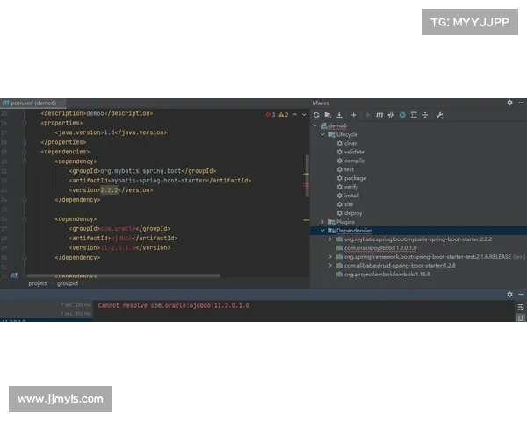Click editor horizontal scrollbar
This screenshot has width=527, height=421.
tap(123, 275)
